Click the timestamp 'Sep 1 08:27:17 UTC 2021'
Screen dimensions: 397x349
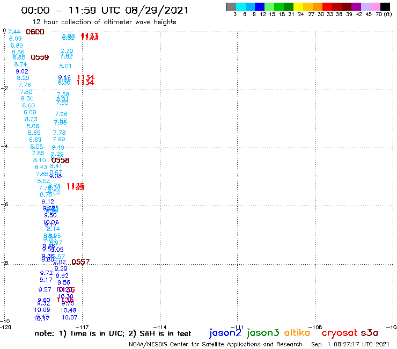[350, 344]
